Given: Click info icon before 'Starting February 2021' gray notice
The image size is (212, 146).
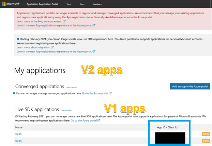Looking at the screenshot, I should tap(18, 39).
